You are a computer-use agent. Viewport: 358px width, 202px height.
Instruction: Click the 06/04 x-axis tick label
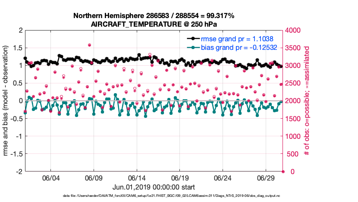[50, 178]
